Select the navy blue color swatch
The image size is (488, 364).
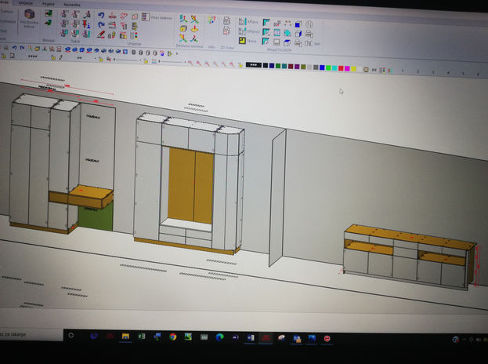click(272, 66)
